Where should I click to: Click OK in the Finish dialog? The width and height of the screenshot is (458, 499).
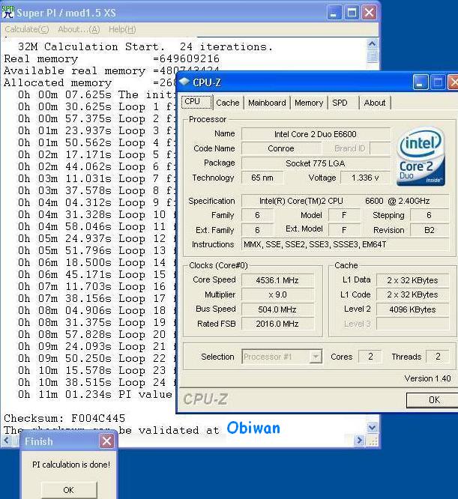click(69, 490)
